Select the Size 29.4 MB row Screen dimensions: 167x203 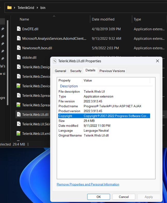(x=104, y=121)
